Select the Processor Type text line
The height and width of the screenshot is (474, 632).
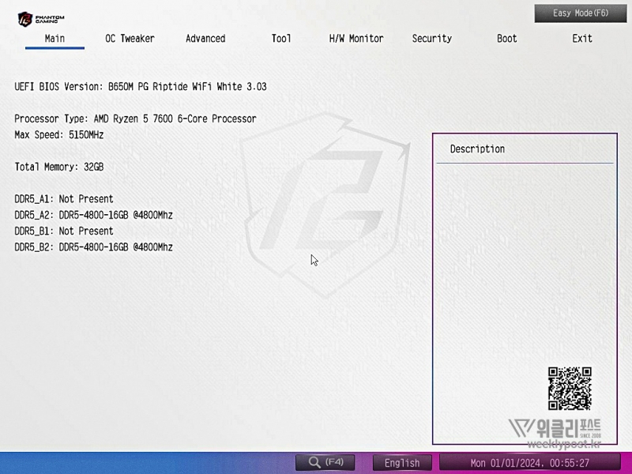135,118
